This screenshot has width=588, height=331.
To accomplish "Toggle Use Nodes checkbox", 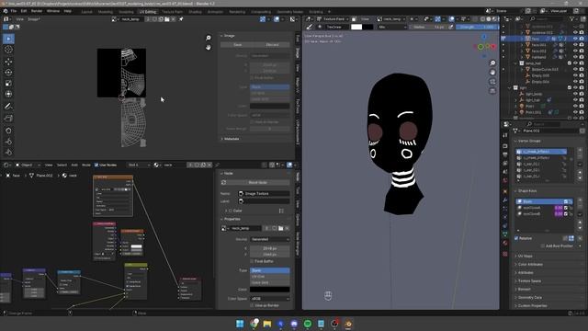I will 96,165.
